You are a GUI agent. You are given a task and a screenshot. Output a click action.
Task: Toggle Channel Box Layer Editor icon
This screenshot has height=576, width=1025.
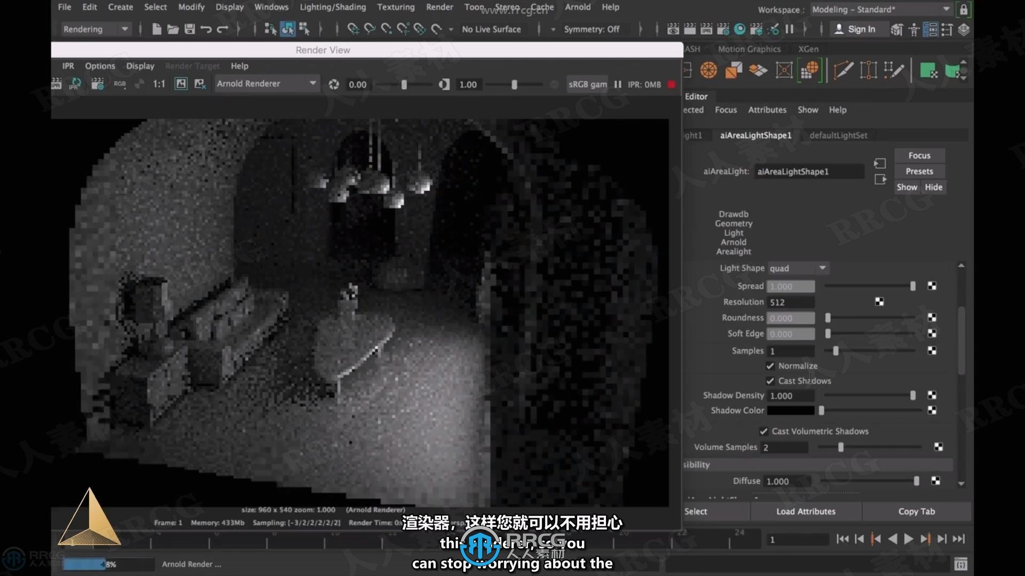click(964, 29)
